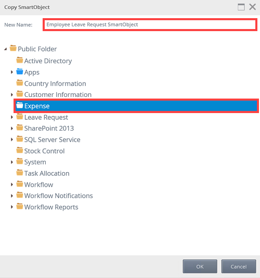Image resolution: width=260 pixels, height=278 pixels.
Task: Select the SQL Server Service folder
Action: pyautogui.click(x=52, y=140)
